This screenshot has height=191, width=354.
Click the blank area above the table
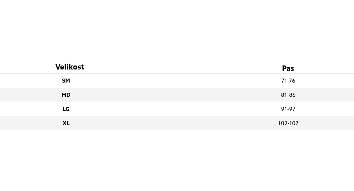coord(177,29)
